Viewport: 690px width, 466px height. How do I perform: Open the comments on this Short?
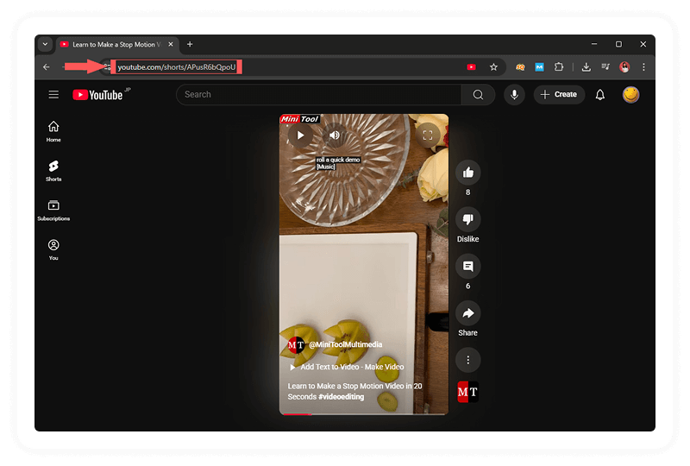click(x=467, y=267)
